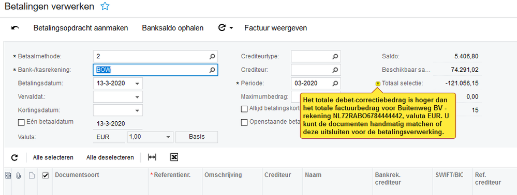Click Banksaldo ophalen

tap(173, 28)
